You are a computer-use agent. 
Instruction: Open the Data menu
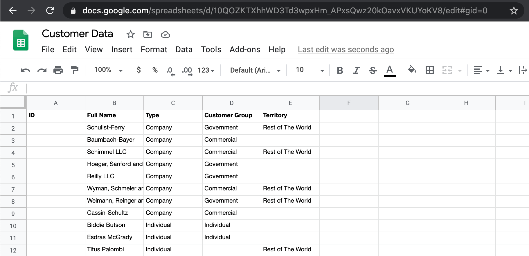184,50
